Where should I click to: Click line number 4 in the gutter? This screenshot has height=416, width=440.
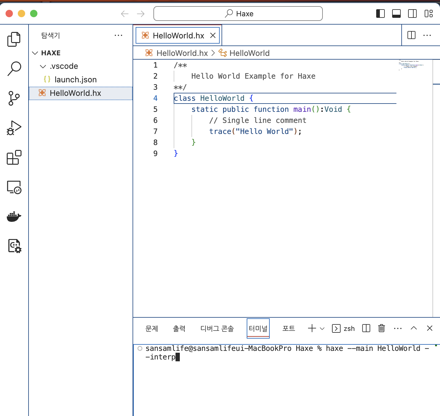tap(156, 98)
